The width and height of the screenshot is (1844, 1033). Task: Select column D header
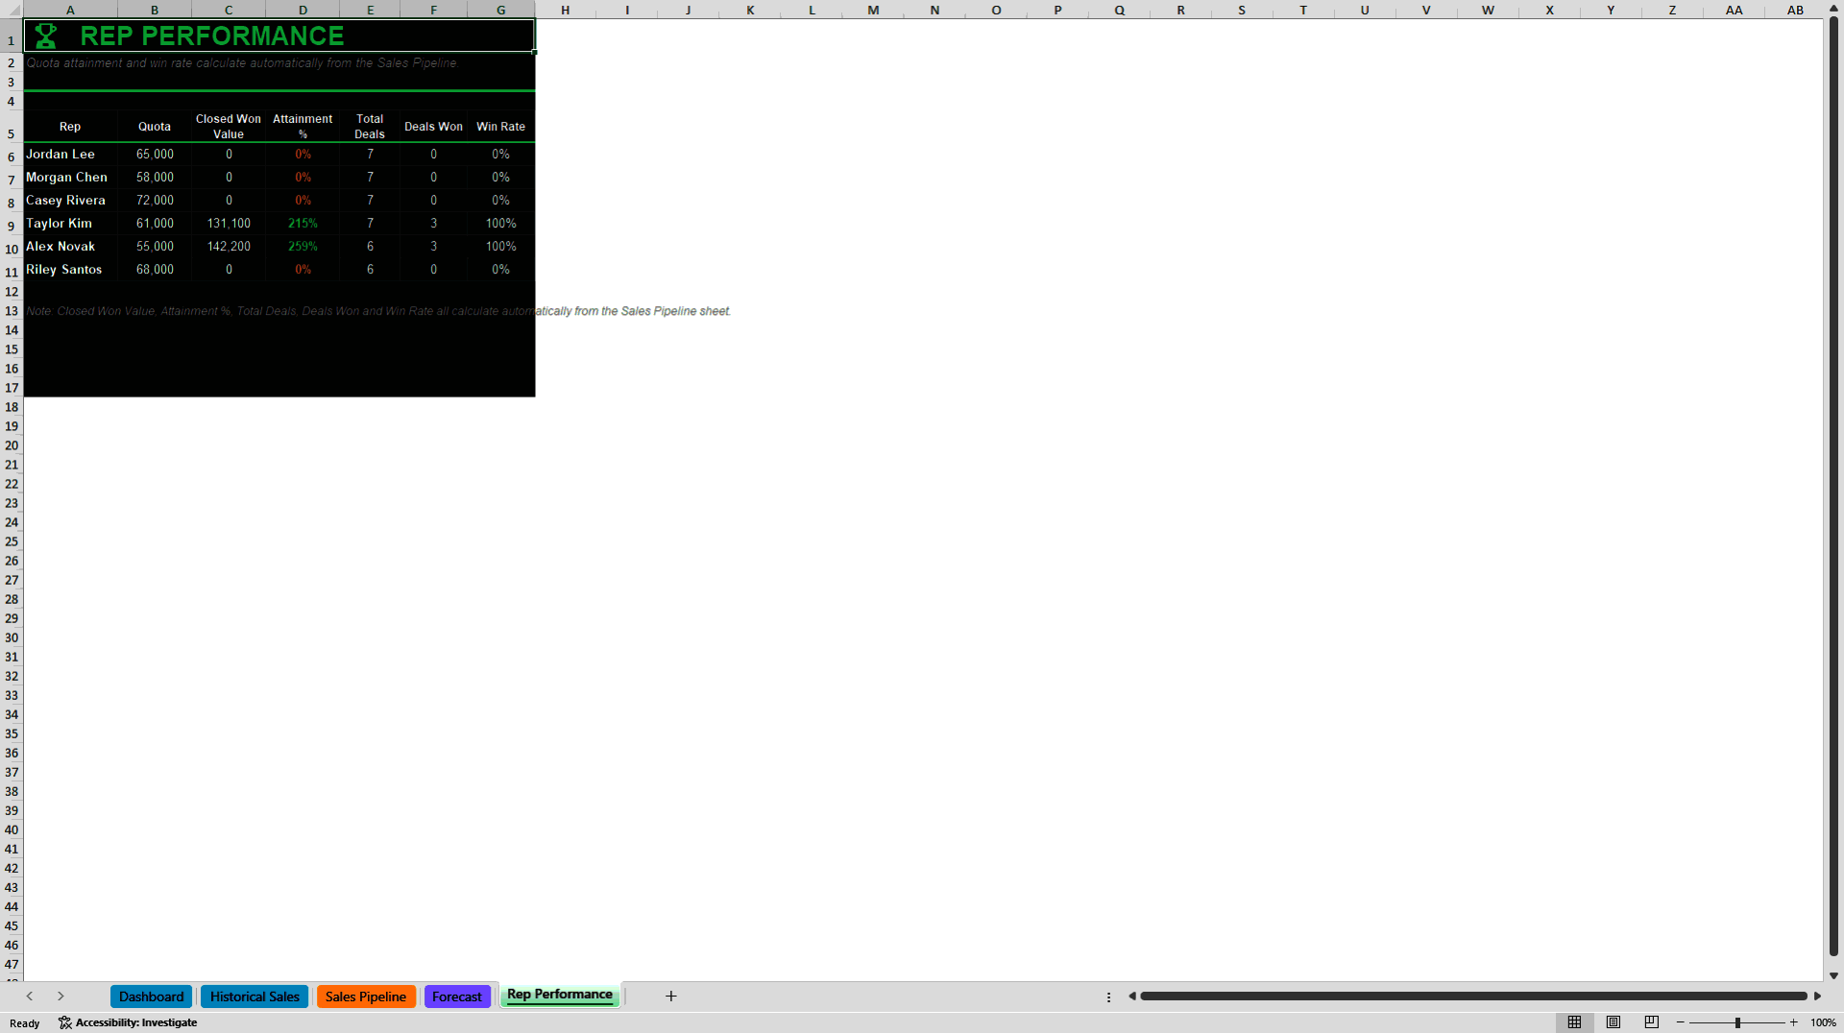pyautogui.click(x=303, y=10)
